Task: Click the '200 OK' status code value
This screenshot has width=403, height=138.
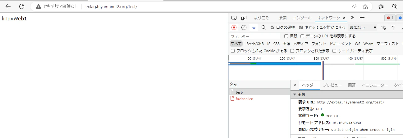Action: point(332,116)
